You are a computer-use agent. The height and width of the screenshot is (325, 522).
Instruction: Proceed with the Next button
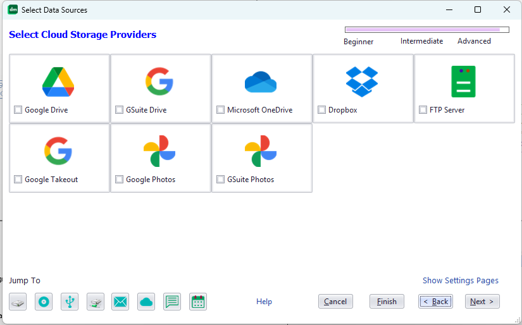pyautogui.click(x=482, y=302)
